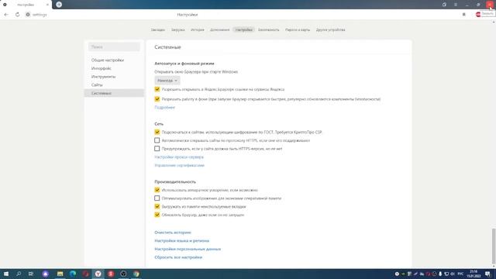Open the Никогда startup dropdown

click(x=167, y=81)
